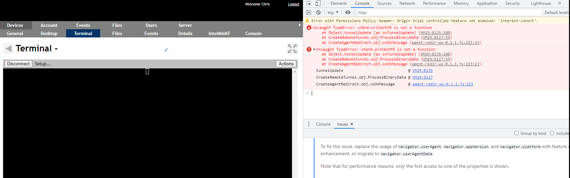Screen dimensions: 570x178
Task: Close the Issues drawer tab
Action: 352,124
